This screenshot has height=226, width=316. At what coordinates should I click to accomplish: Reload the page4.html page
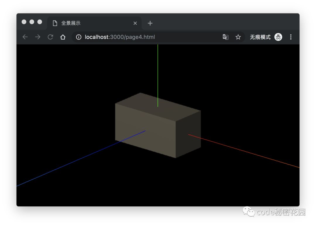(x=50, y=37)
